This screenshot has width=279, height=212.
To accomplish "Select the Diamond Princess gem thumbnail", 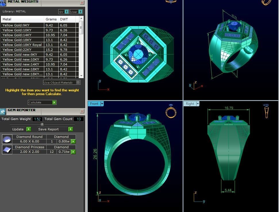I will (x=7, y=149).
